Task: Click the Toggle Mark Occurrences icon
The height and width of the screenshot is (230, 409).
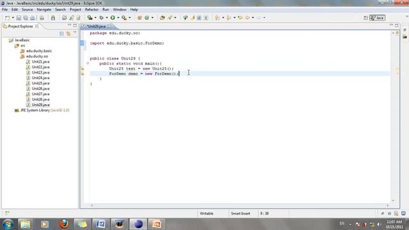Action: point(192,18)
